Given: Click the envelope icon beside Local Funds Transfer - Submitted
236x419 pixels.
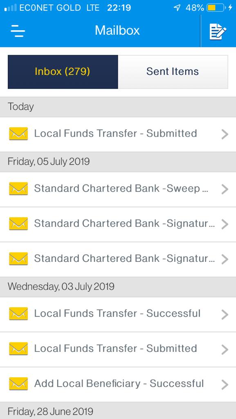Looking at the screenshot, I should [x=18, y=133].
